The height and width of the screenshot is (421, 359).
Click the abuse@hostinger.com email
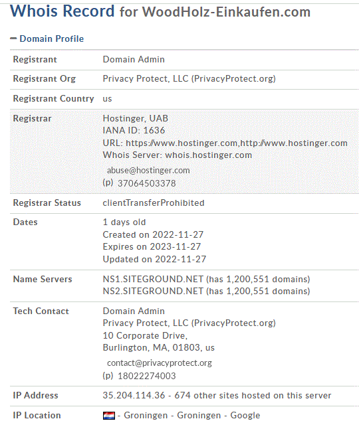point(148,170)
